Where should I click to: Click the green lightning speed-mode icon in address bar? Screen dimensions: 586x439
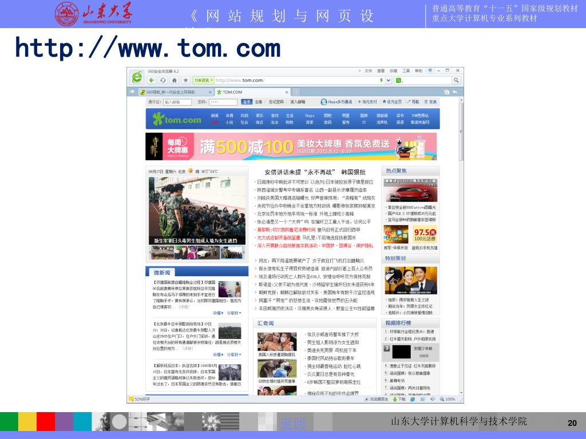point(381,80)
